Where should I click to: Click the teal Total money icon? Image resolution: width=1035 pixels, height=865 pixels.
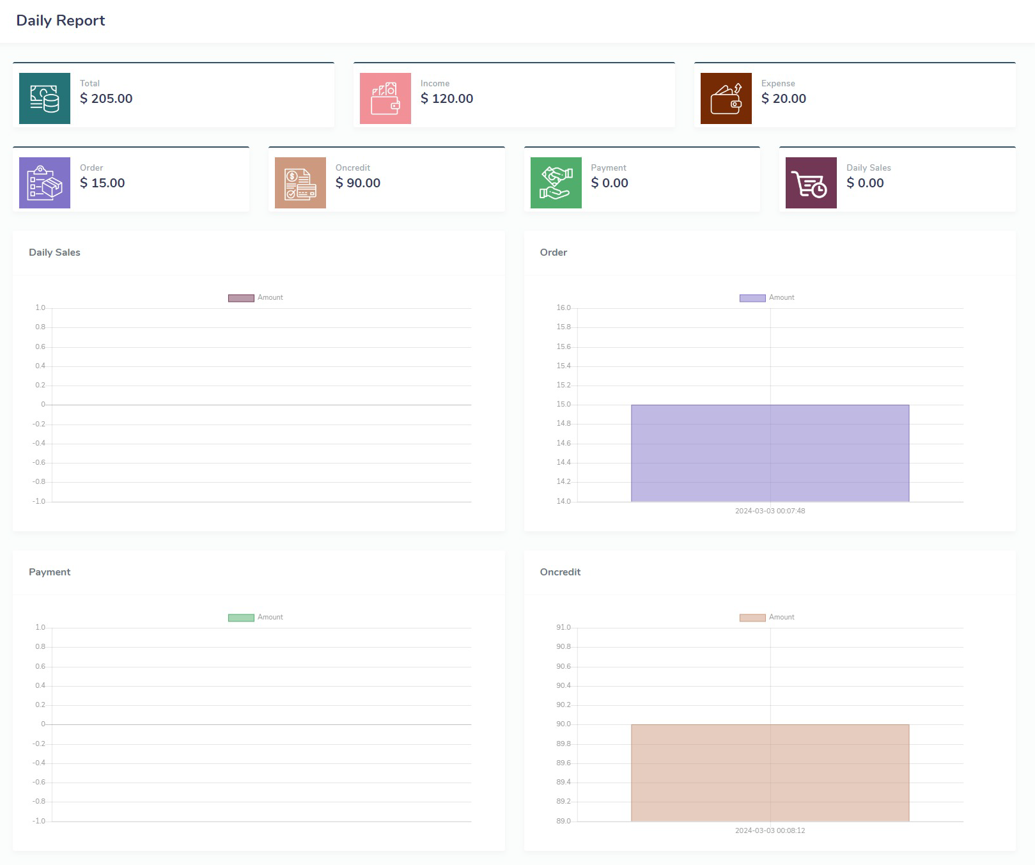(x=45, y=98)
